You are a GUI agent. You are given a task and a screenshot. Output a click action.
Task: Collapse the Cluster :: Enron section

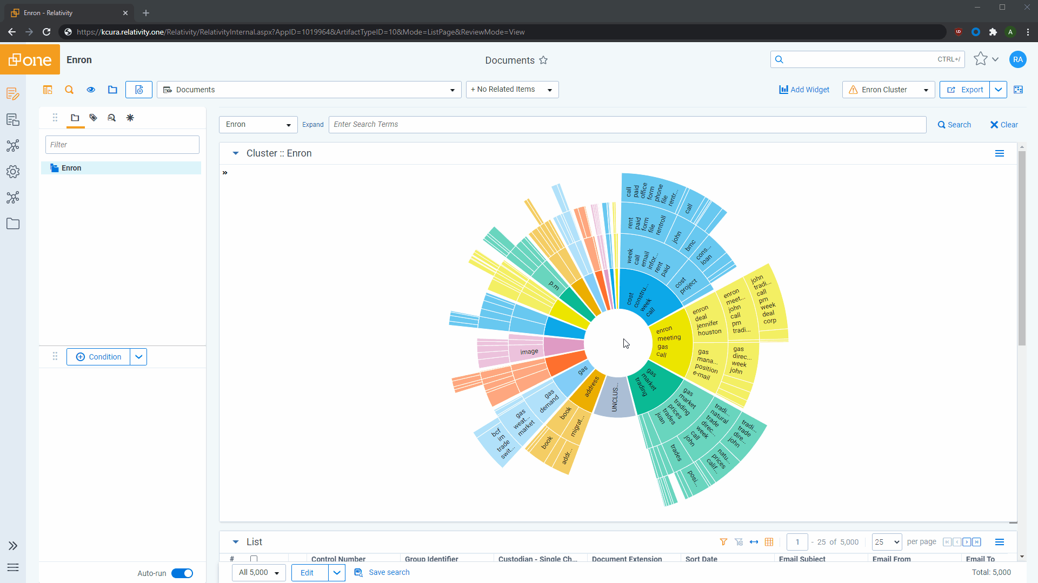click(235, 153)
